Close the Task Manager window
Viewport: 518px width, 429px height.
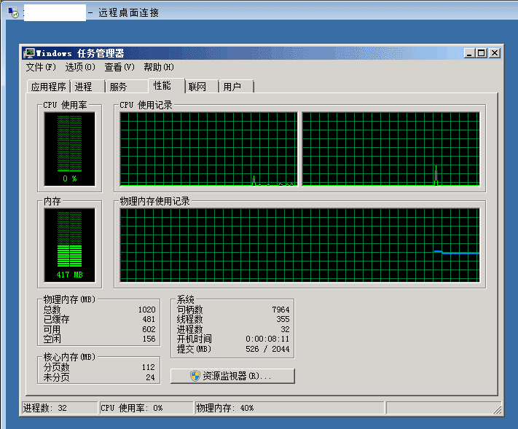pyautogui.click(x=495, y=53)
